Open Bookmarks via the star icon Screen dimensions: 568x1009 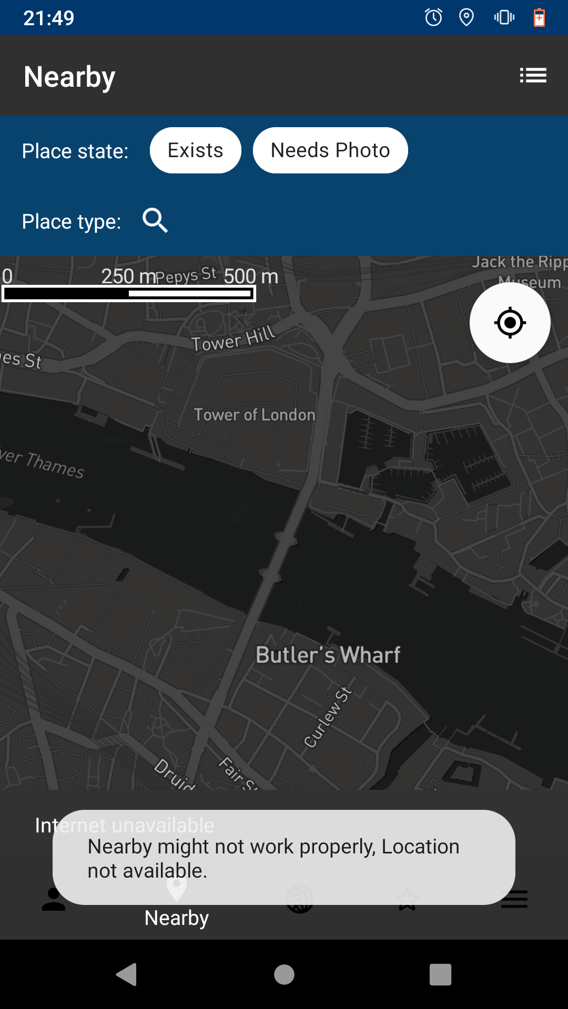tap(408, 899)
